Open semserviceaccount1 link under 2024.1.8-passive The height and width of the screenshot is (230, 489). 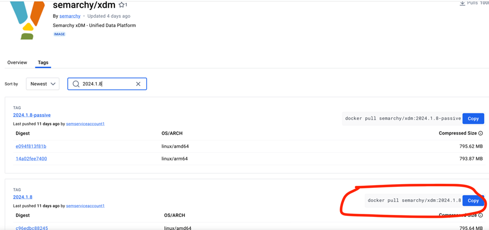point(85,124)
